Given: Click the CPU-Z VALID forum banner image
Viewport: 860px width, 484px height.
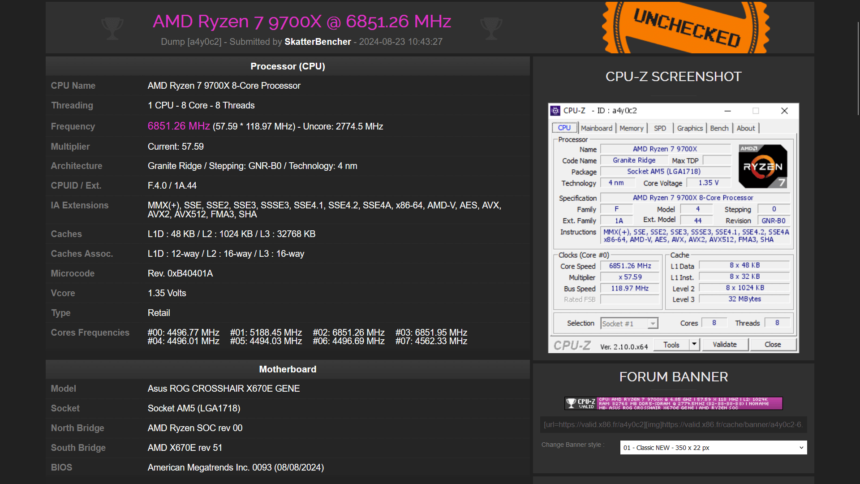Looking at the screenshot, I should coord(673,403).
